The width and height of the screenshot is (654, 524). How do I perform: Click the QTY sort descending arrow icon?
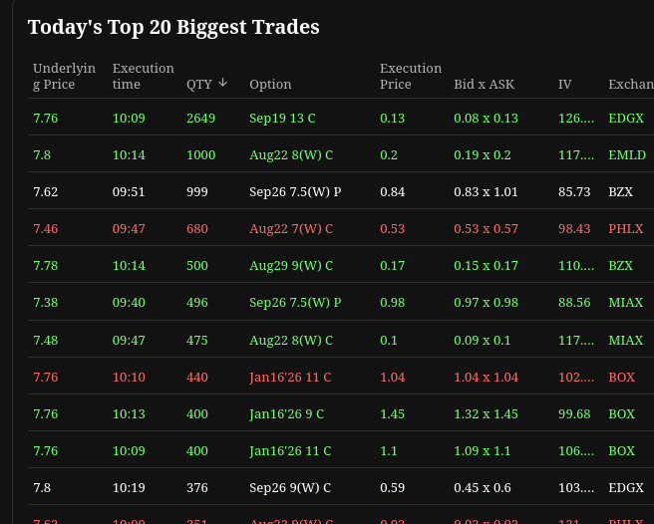pyautogui.click(x=223, y=83)
